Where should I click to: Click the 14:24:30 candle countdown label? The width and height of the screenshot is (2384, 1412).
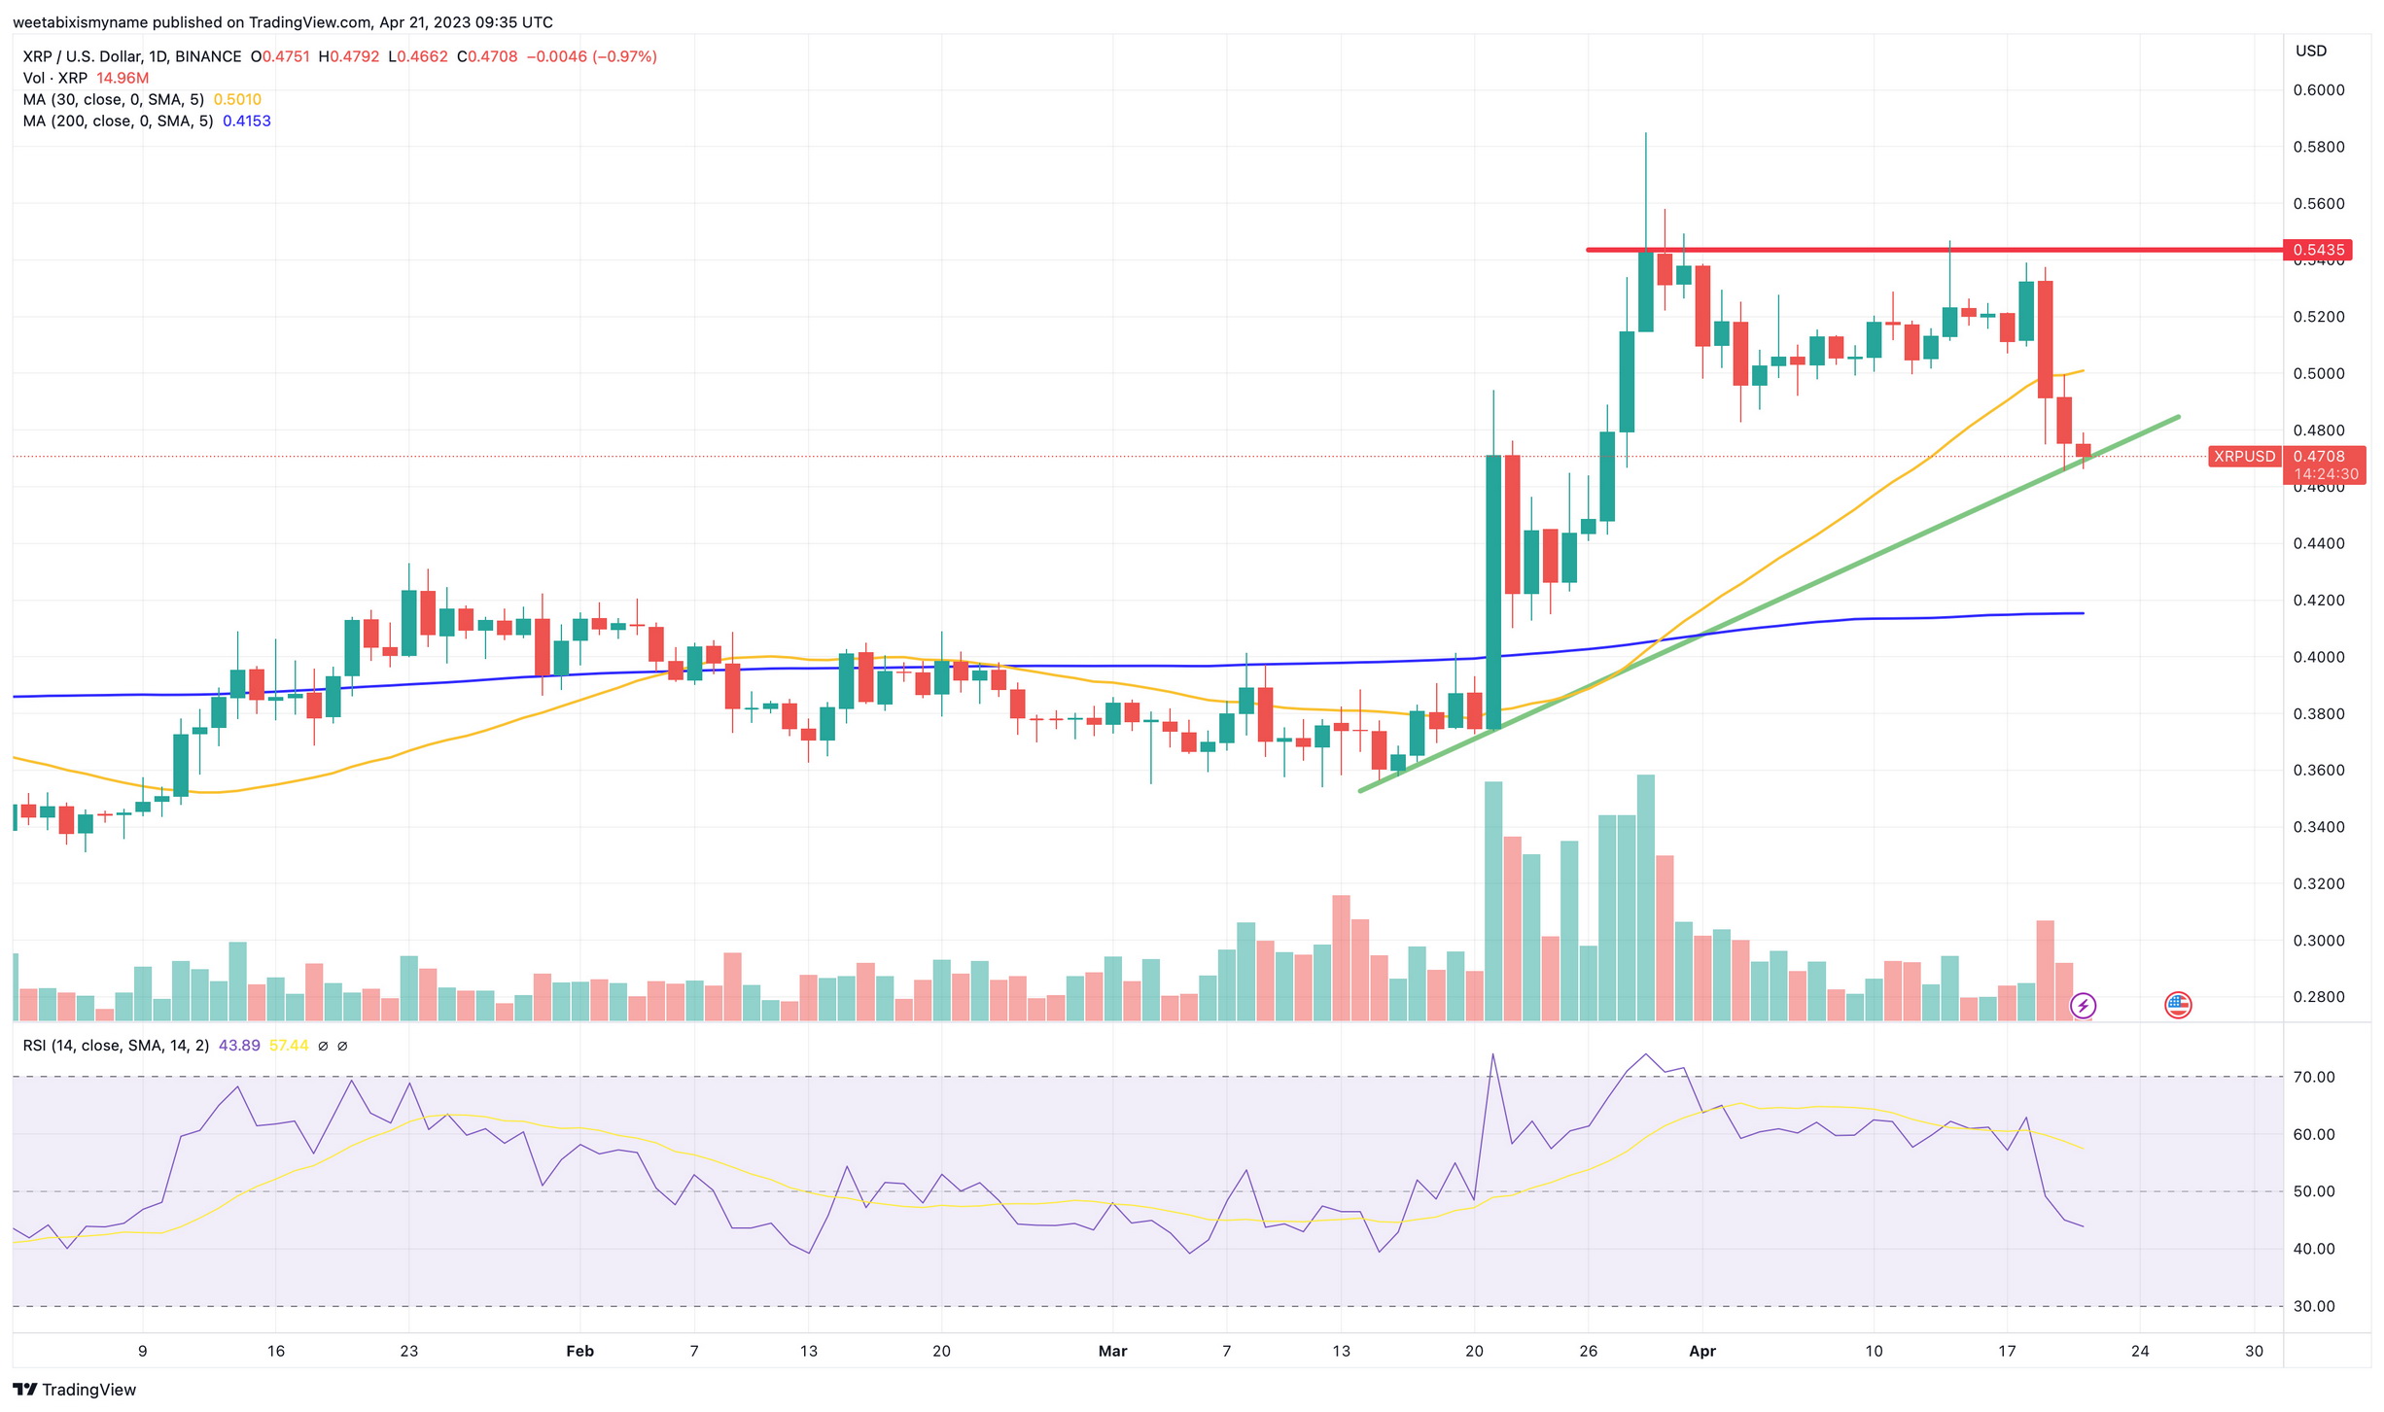[2325, 474]
